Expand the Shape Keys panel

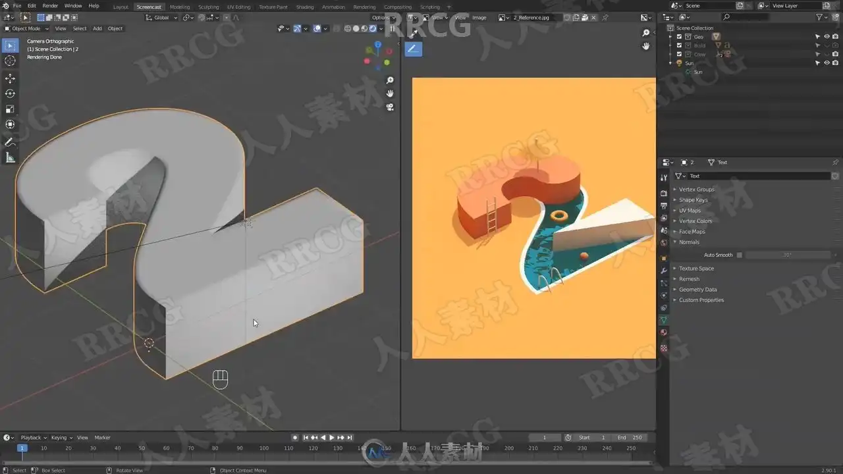point(693,200)
